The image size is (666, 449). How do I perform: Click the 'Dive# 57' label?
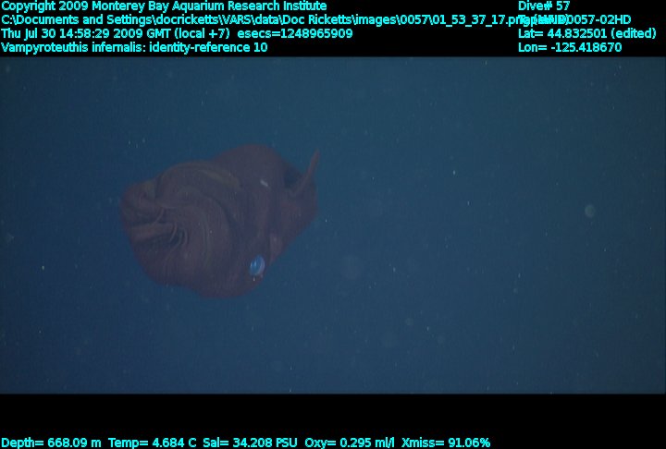[544, 6]
